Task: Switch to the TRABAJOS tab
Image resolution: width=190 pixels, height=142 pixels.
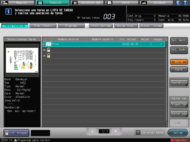Action: pos(53,3)
